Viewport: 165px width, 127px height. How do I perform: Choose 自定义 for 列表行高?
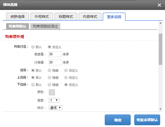tap(50, 47)
